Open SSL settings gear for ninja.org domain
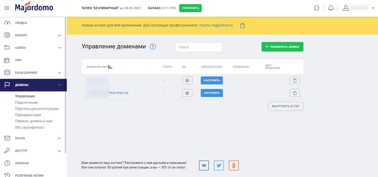 click(187, 93)
